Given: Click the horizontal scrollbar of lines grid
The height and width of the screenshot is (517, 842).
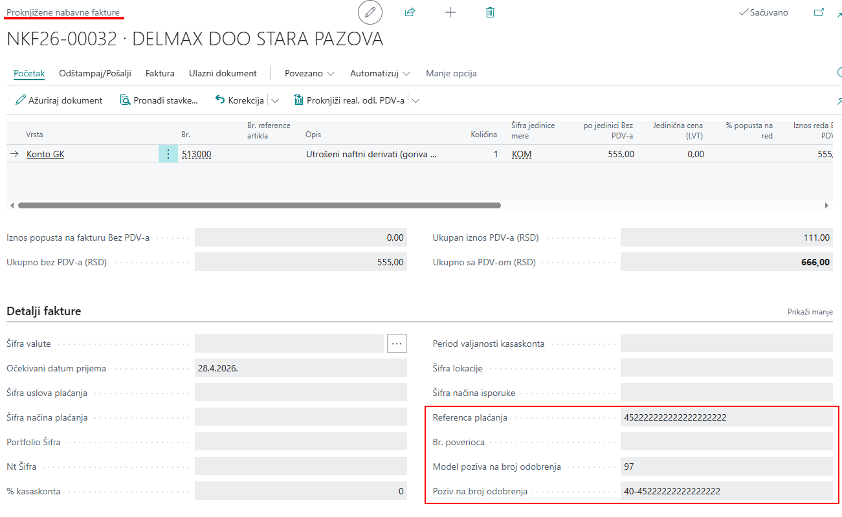Looking at the screenshot, I should 260,205.
